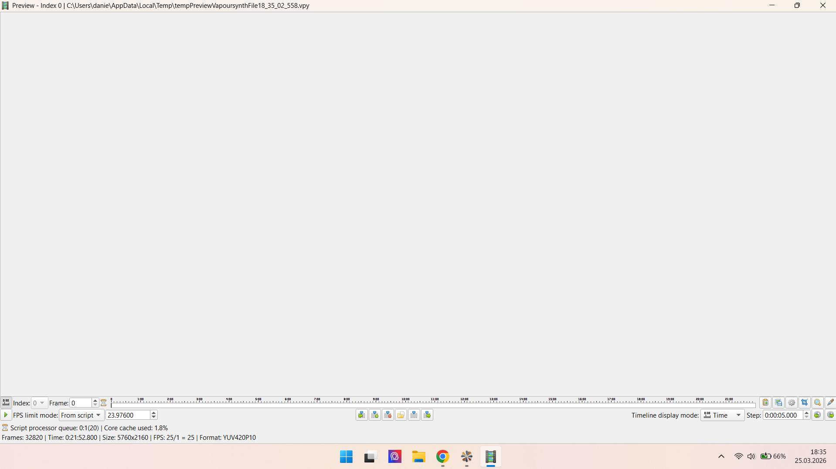Open Google Chrome from the taskbar
This screenshot has width=836, height=469.
click(x=442, y=456)
